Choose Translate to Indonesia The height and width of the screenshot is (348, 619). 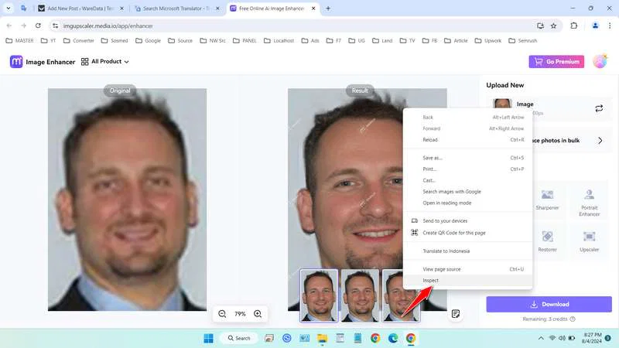pyautogui.click(x=467, y=251)
